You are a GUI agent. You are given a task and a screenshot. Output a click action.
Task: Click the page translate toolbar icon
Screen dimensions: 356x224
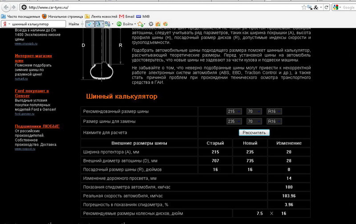pyautogui.click(x=98, y=24)
